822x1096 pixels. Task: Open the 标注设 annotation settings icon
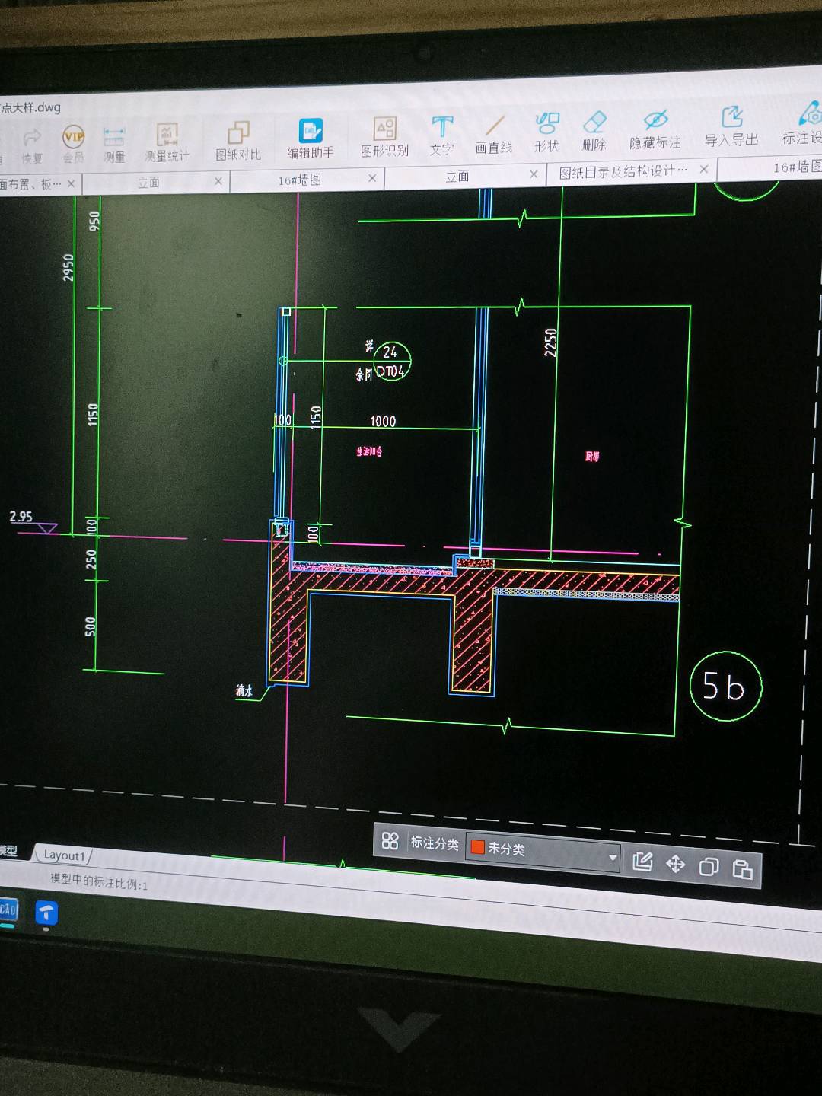click(810, 114)
